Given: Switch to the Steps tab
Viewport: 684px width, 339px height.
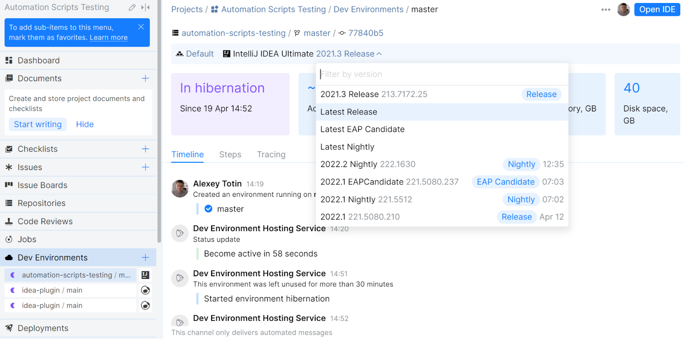Looking at the screenshot, I should pos(230,155).
